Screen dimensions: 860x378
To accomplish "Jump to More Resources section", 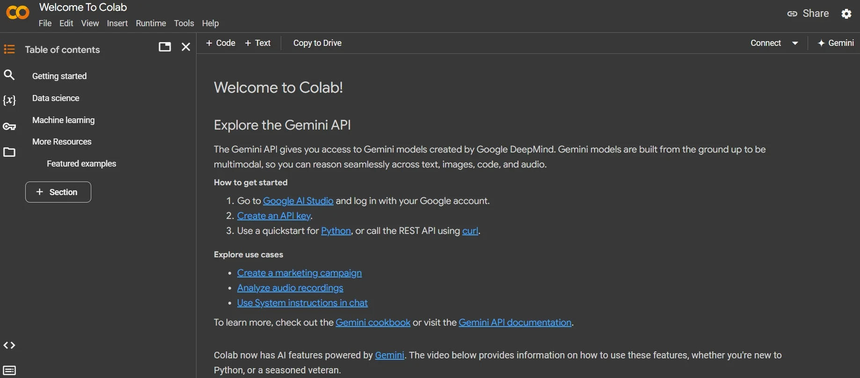I will [62, 142].
